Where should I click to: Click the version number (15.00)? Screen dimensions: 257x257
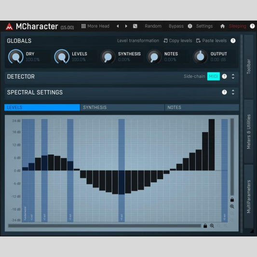click(x=67, y=27)
